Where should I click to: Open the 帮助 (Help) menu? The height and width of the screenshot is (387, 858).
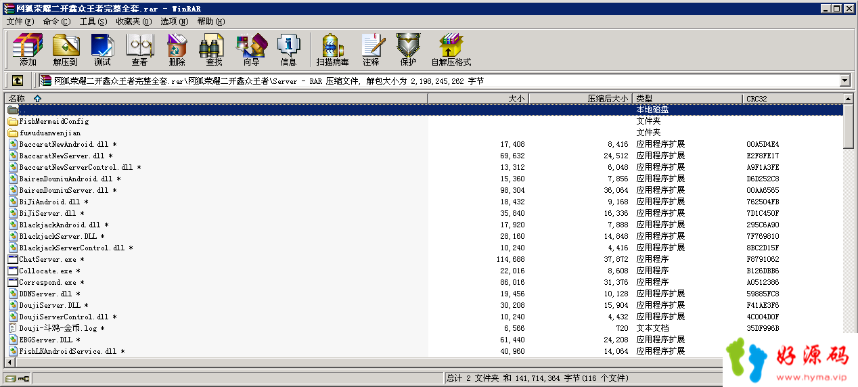pyautogui.click(x=211, y=22)
